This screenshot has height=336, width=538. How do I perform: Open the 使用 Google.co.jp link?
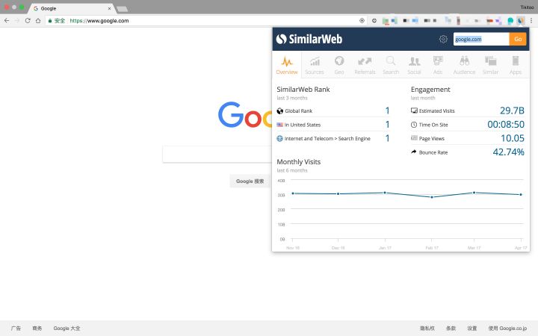coord(507,328)
